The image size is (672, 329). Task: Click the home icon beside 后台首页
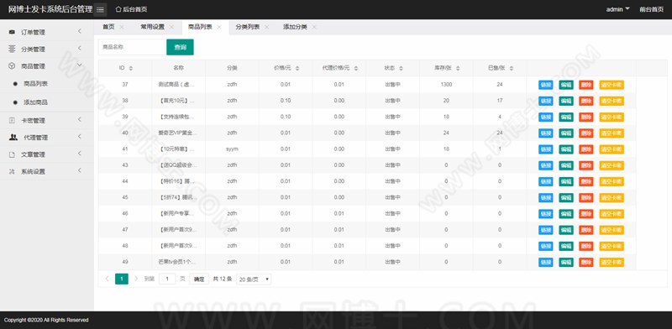click(x=118, y=9)
